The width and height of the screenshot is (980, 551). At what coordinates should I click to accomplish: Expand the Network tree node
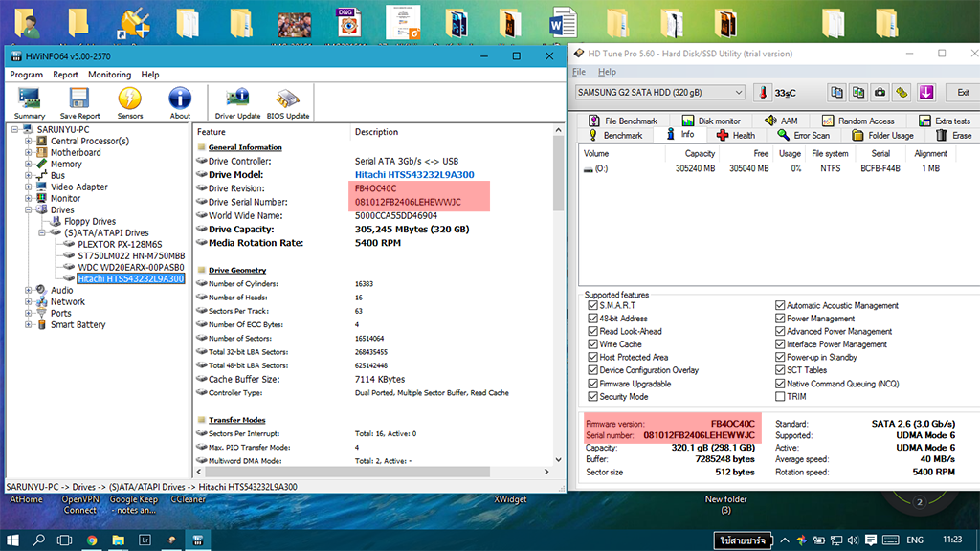coord(28,301)
